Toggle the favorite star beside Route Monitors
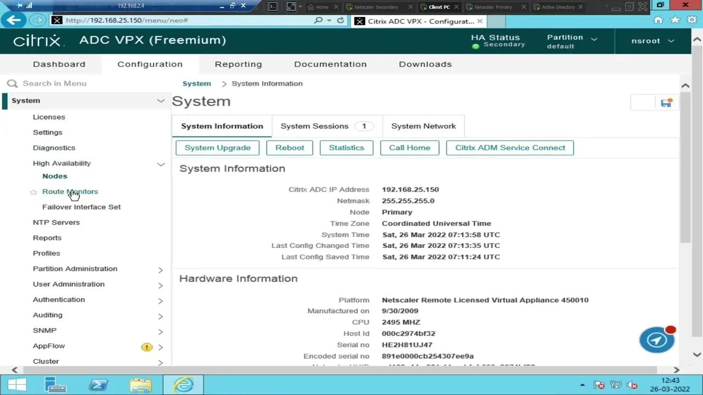 point(34,191)
